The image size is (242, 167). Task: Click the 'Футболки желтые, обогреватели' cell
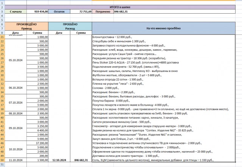(164, 75)
